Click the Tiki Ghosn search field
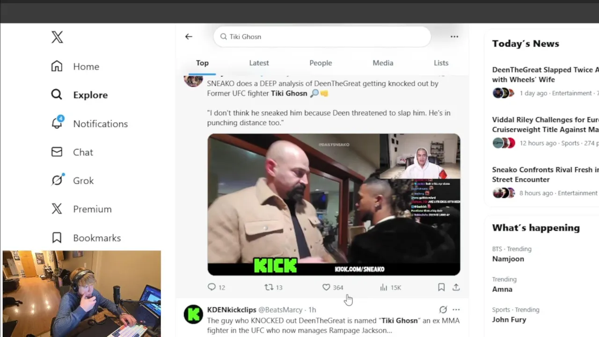Viewport: 599px width, 337px height. pos(322,37)
